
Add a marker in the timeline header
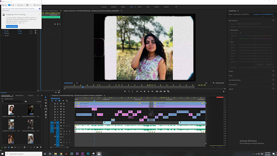click(x=63, y=101)
